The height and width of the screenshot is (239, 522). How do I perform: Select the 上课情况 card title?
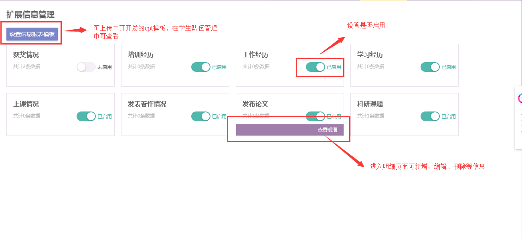(26, 104)
